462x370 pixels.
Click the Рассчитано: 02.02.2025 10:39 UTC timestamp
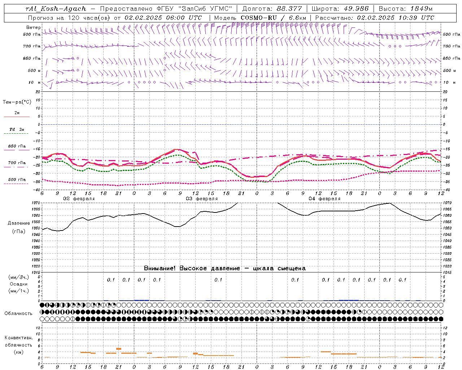tap(375, 18)
